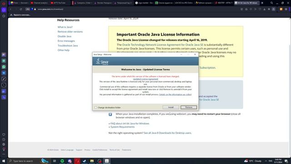Click the heart bookmark icon in toolbar
This screenshot has width=291, height=164.
pyautogui.click(x=260, y=9)
